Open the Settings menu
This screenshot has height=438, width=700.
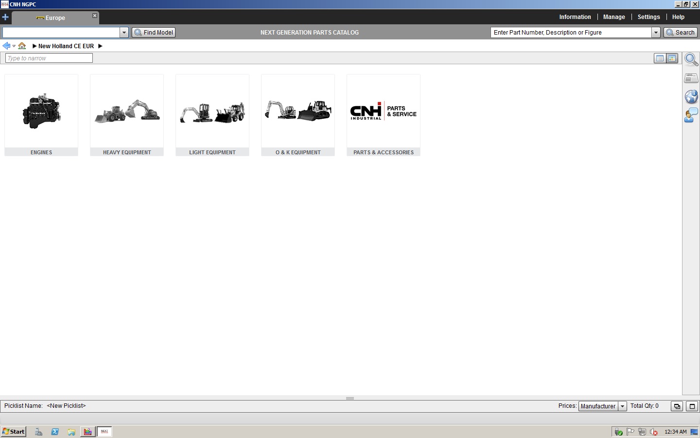pos(648,17)
